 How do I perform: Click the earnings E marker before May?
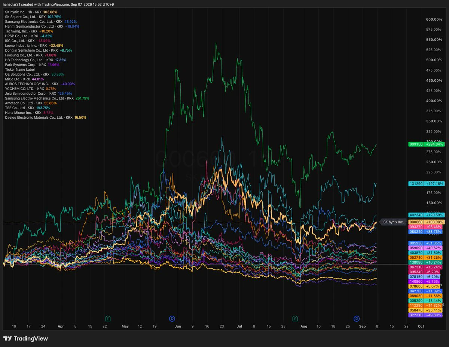click(x=108, y=319)
